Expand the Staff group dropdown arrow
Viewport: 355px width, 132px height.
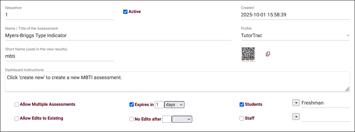pyautogui.click(x=296, y=117)
